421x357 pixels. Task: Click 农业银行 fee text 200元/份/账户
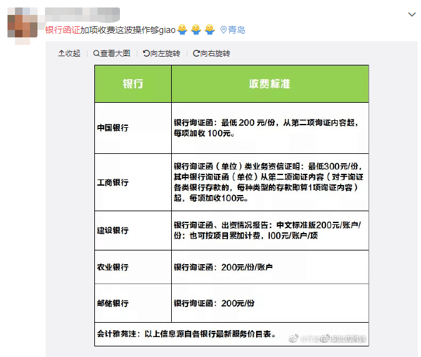[247, 267]
